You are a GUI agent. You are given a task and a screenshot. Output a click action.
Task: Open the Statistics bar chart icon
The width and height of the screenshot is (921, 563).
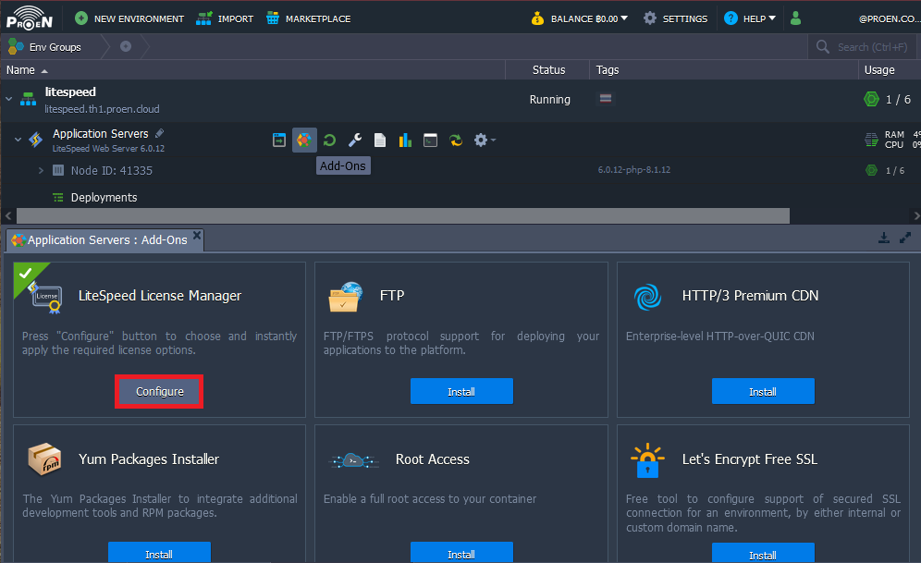click(x=405, y=140)
